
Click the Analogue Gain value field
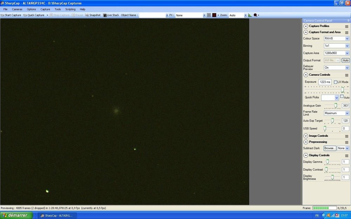[345, 105]
